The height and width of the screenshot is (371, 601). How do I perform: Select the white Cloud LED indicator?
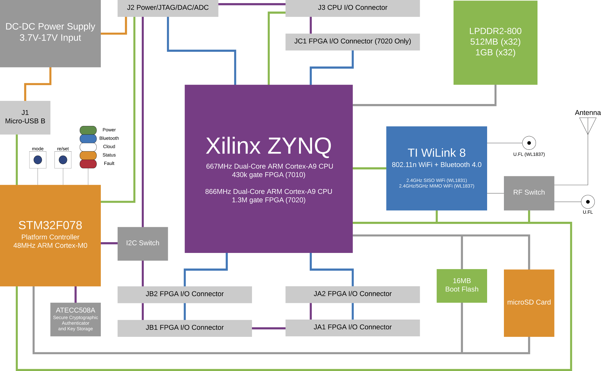pos(88,147)
